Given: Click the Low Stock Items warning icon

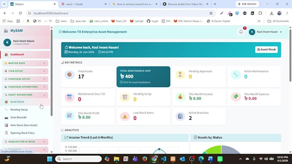Looking at the screenshot, I should [125, 116].
